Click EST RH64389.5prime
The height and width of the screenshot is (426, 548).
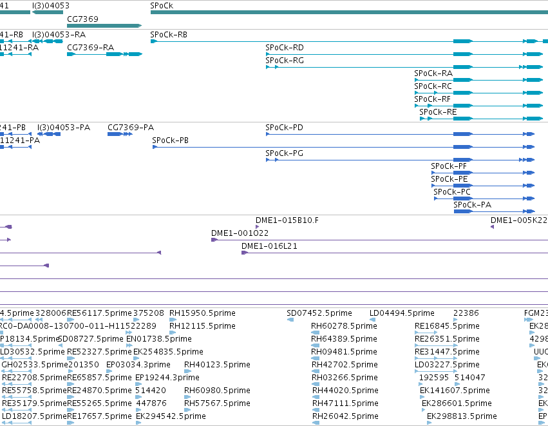(345, 339)
